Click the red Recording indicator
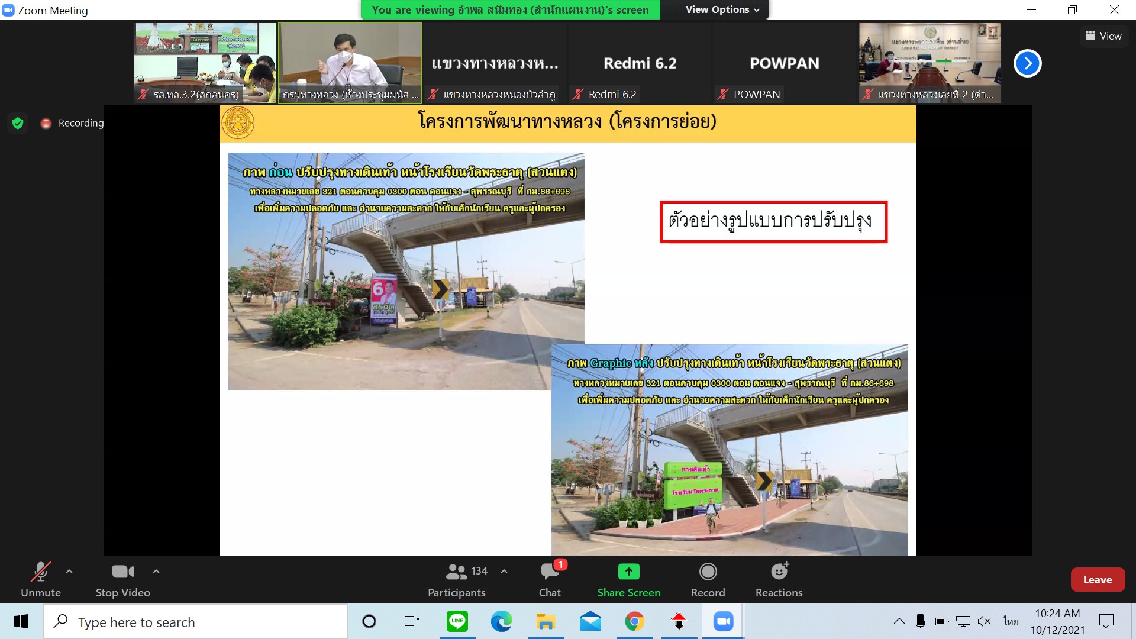 pos(46,123)
